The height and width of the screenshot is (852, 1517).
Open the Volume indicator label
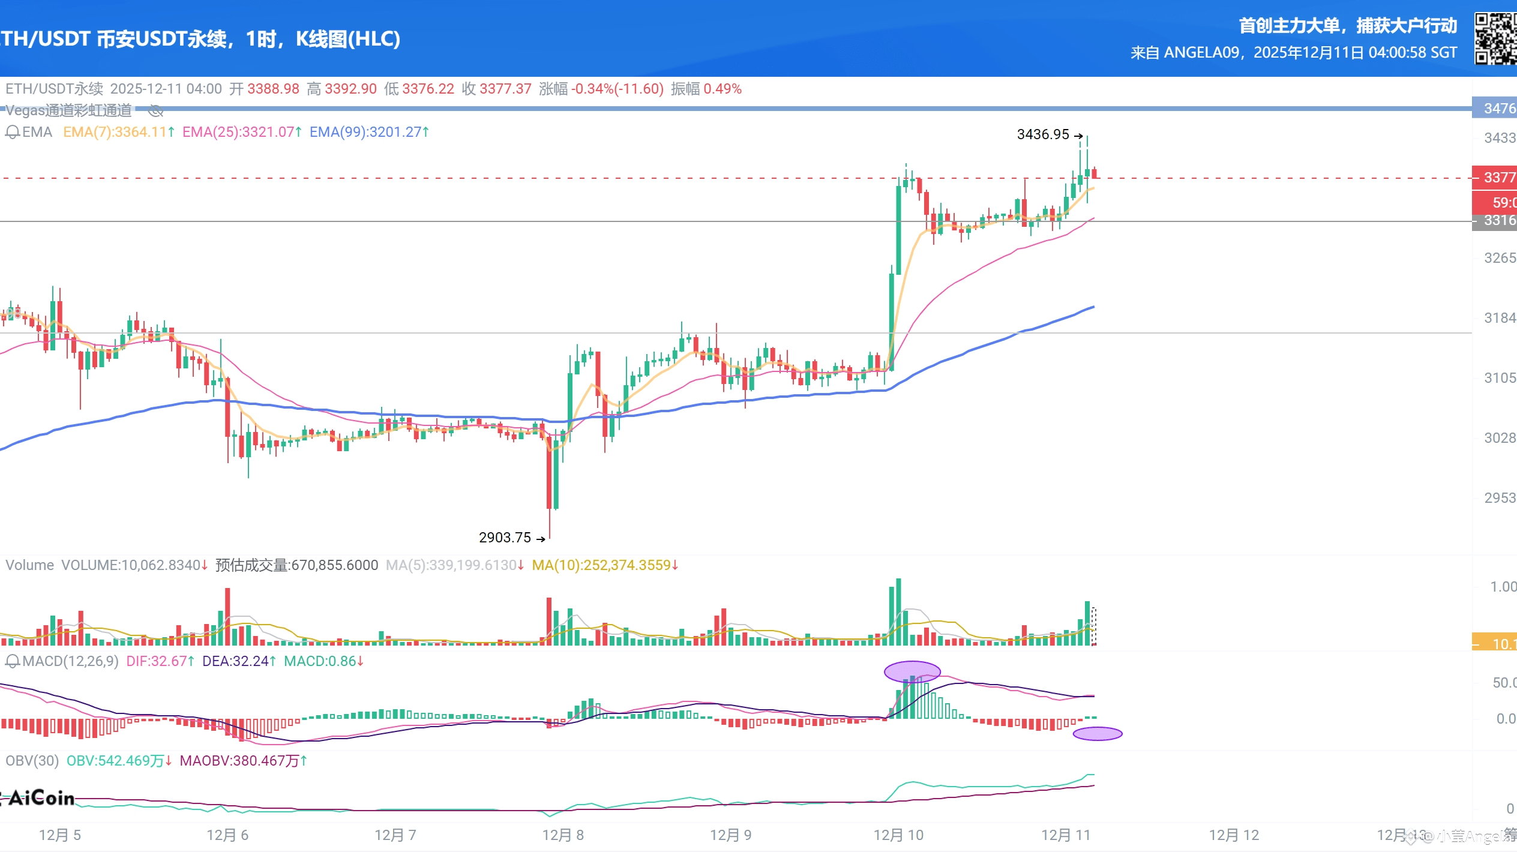[29, 565]
